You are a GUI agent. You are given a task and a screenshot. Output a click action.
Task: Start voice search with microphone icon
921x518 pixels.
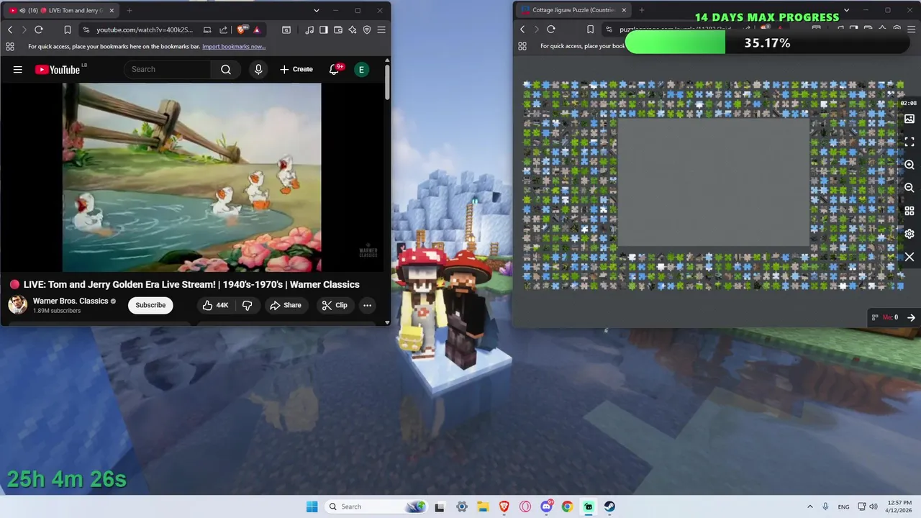258,69
